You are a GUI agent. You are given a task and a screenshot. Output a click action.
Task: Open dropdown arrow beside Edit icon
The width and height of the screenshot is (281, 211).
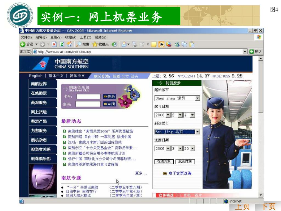coord(148,44)
